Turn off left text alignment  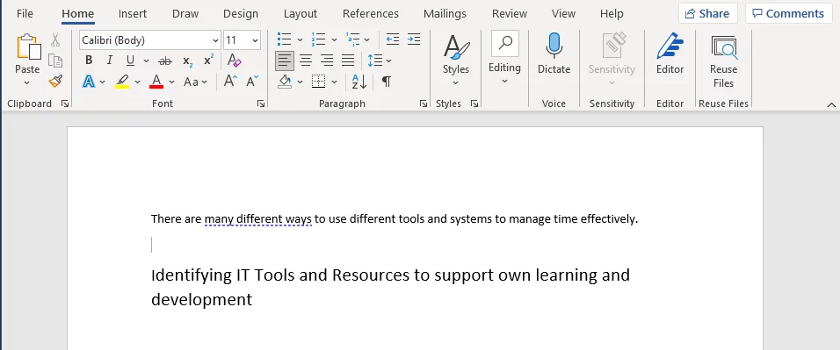coord(285,61)
